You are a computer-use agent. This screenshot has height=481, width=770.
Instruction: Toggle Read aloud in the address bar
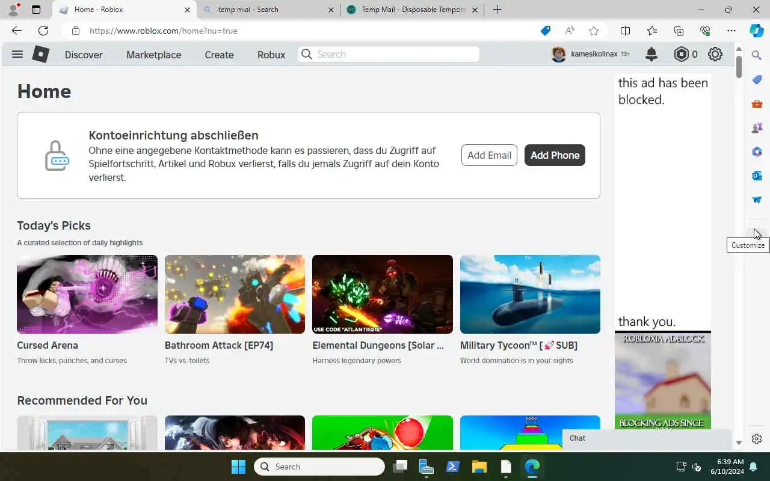(x=570, y=31)
